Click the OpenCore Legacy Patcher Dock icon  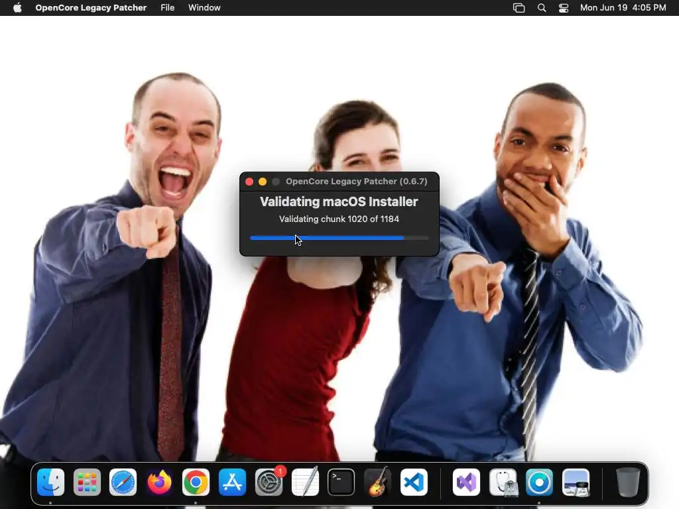539,482
